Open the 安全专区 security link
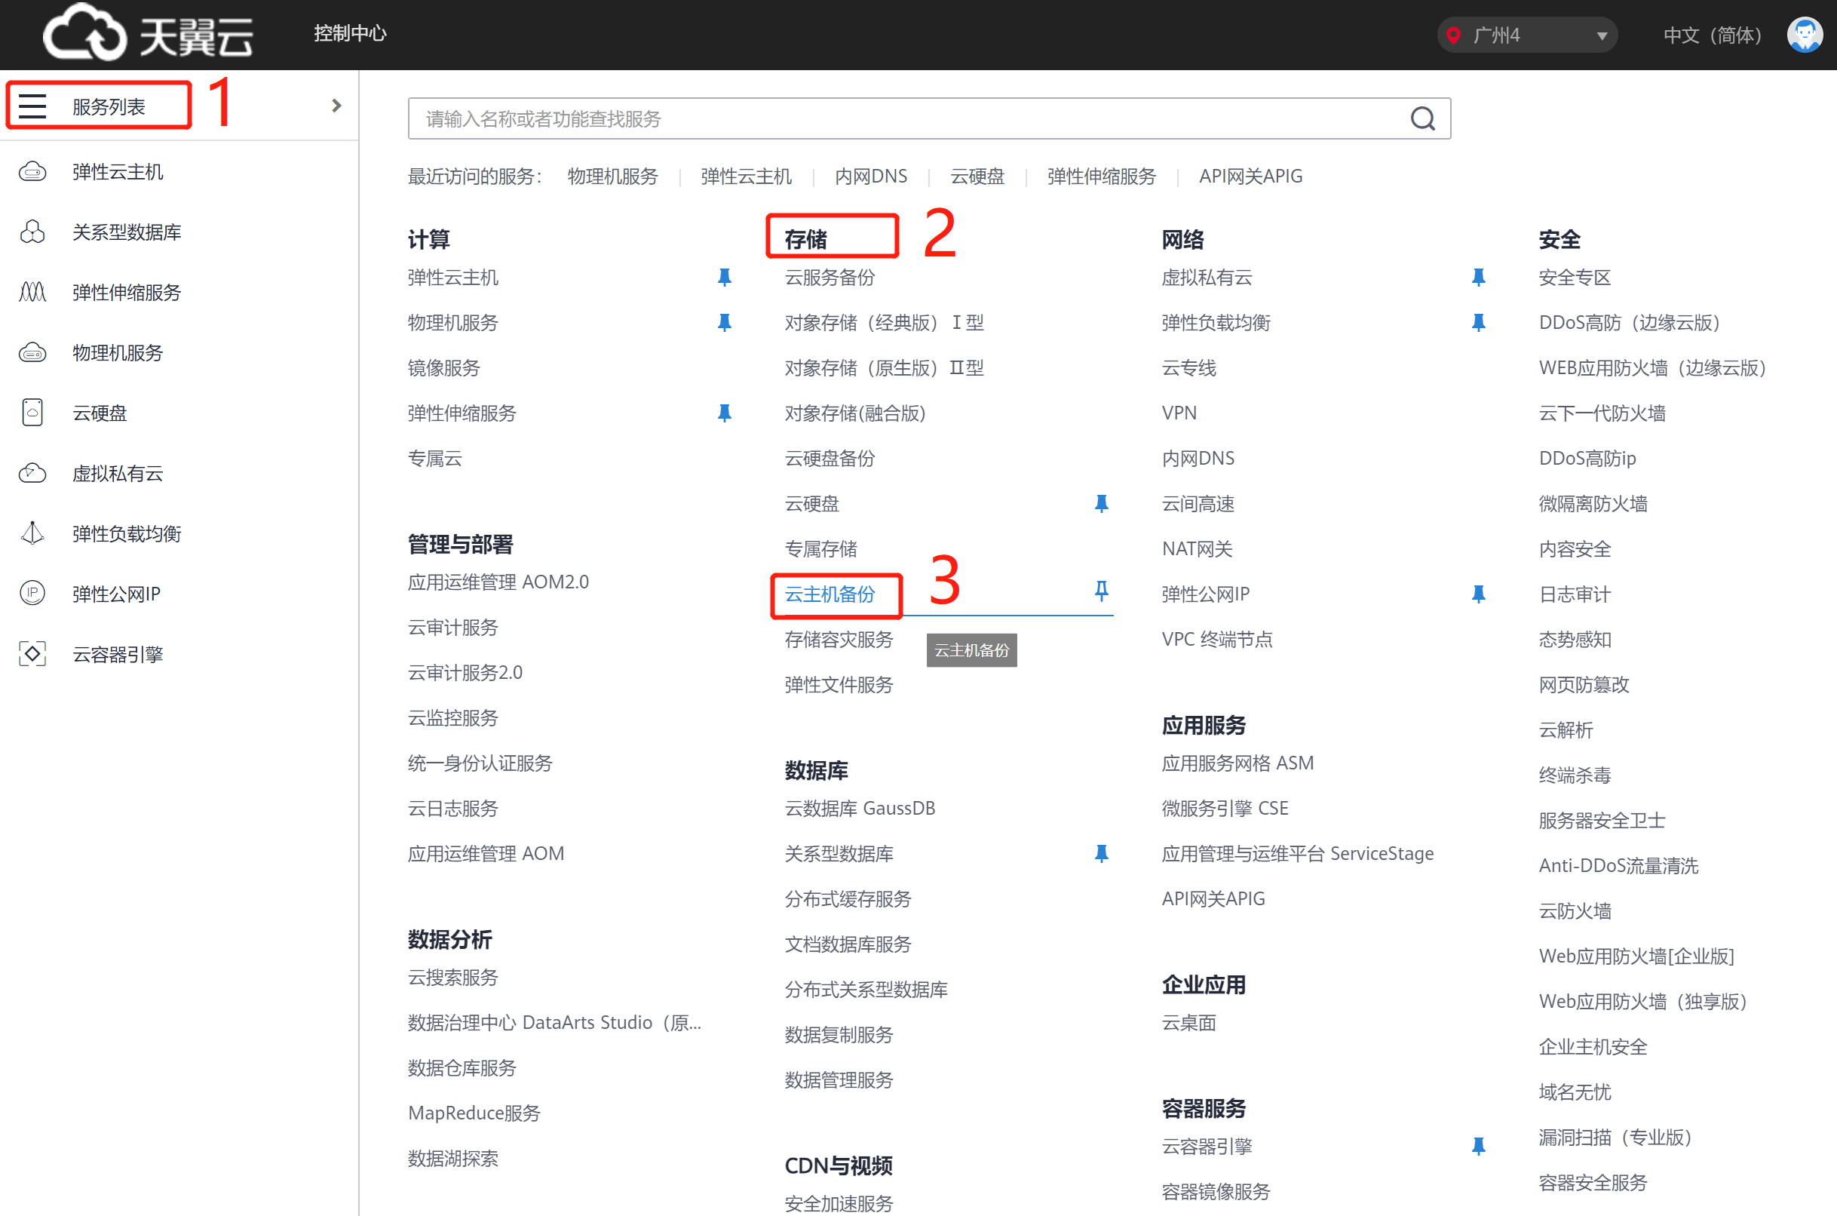 pos(1575,278)
